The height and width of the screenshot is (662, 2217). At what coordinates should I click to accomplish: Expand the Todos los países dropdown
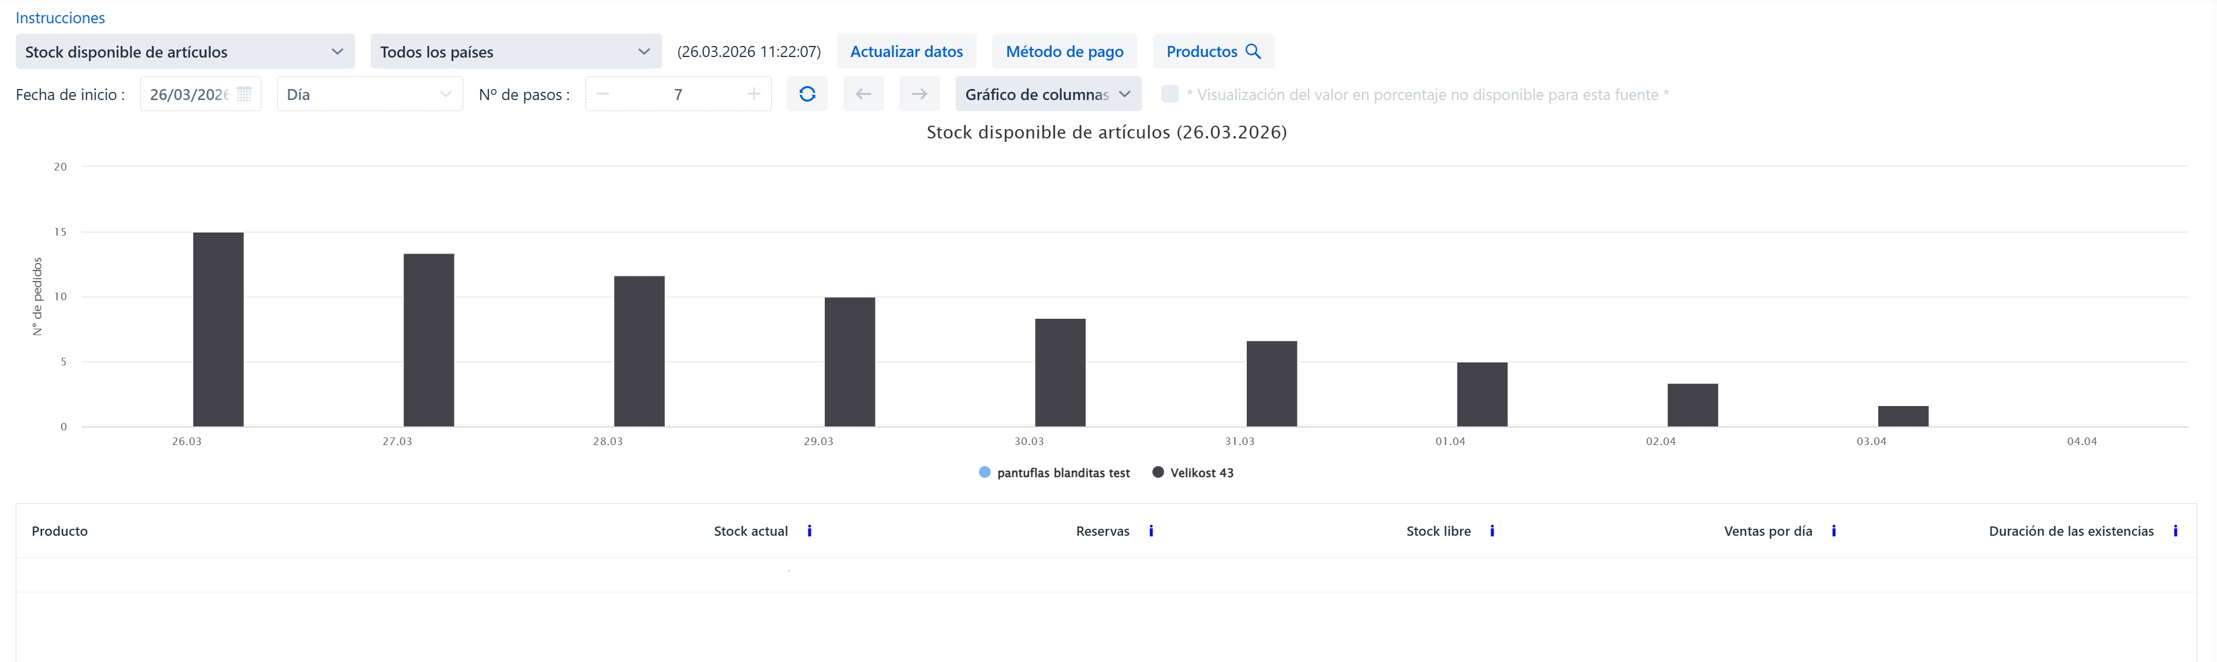click(516, 52)
